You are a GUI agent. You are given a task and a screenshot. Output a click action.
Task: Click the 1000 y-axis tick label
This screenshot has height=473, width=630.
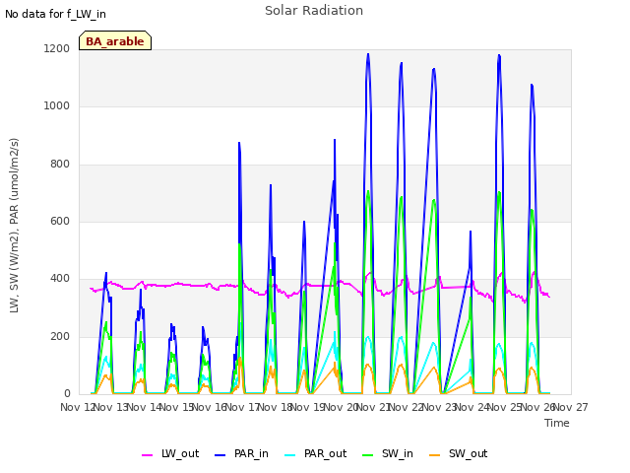[x=57, y=105]
